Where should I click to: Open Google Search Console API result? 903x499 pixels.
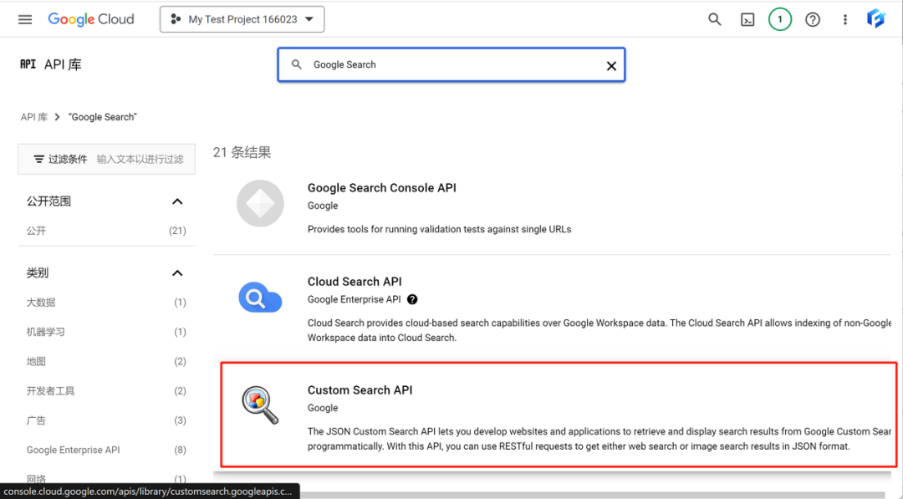pos(382,187)
